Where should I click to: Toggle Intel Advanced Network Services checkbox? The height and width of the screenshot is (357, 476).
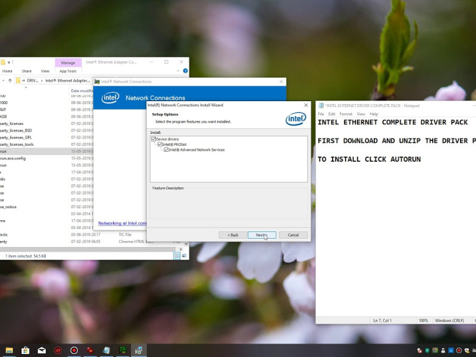(x=166, y=150)
